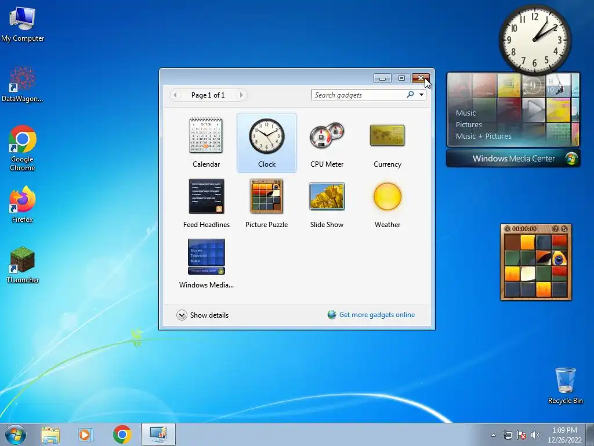This screenshot has width=594, height=446.
Task: Open the Recycle Bin
Action: click(x=565, y=386)
